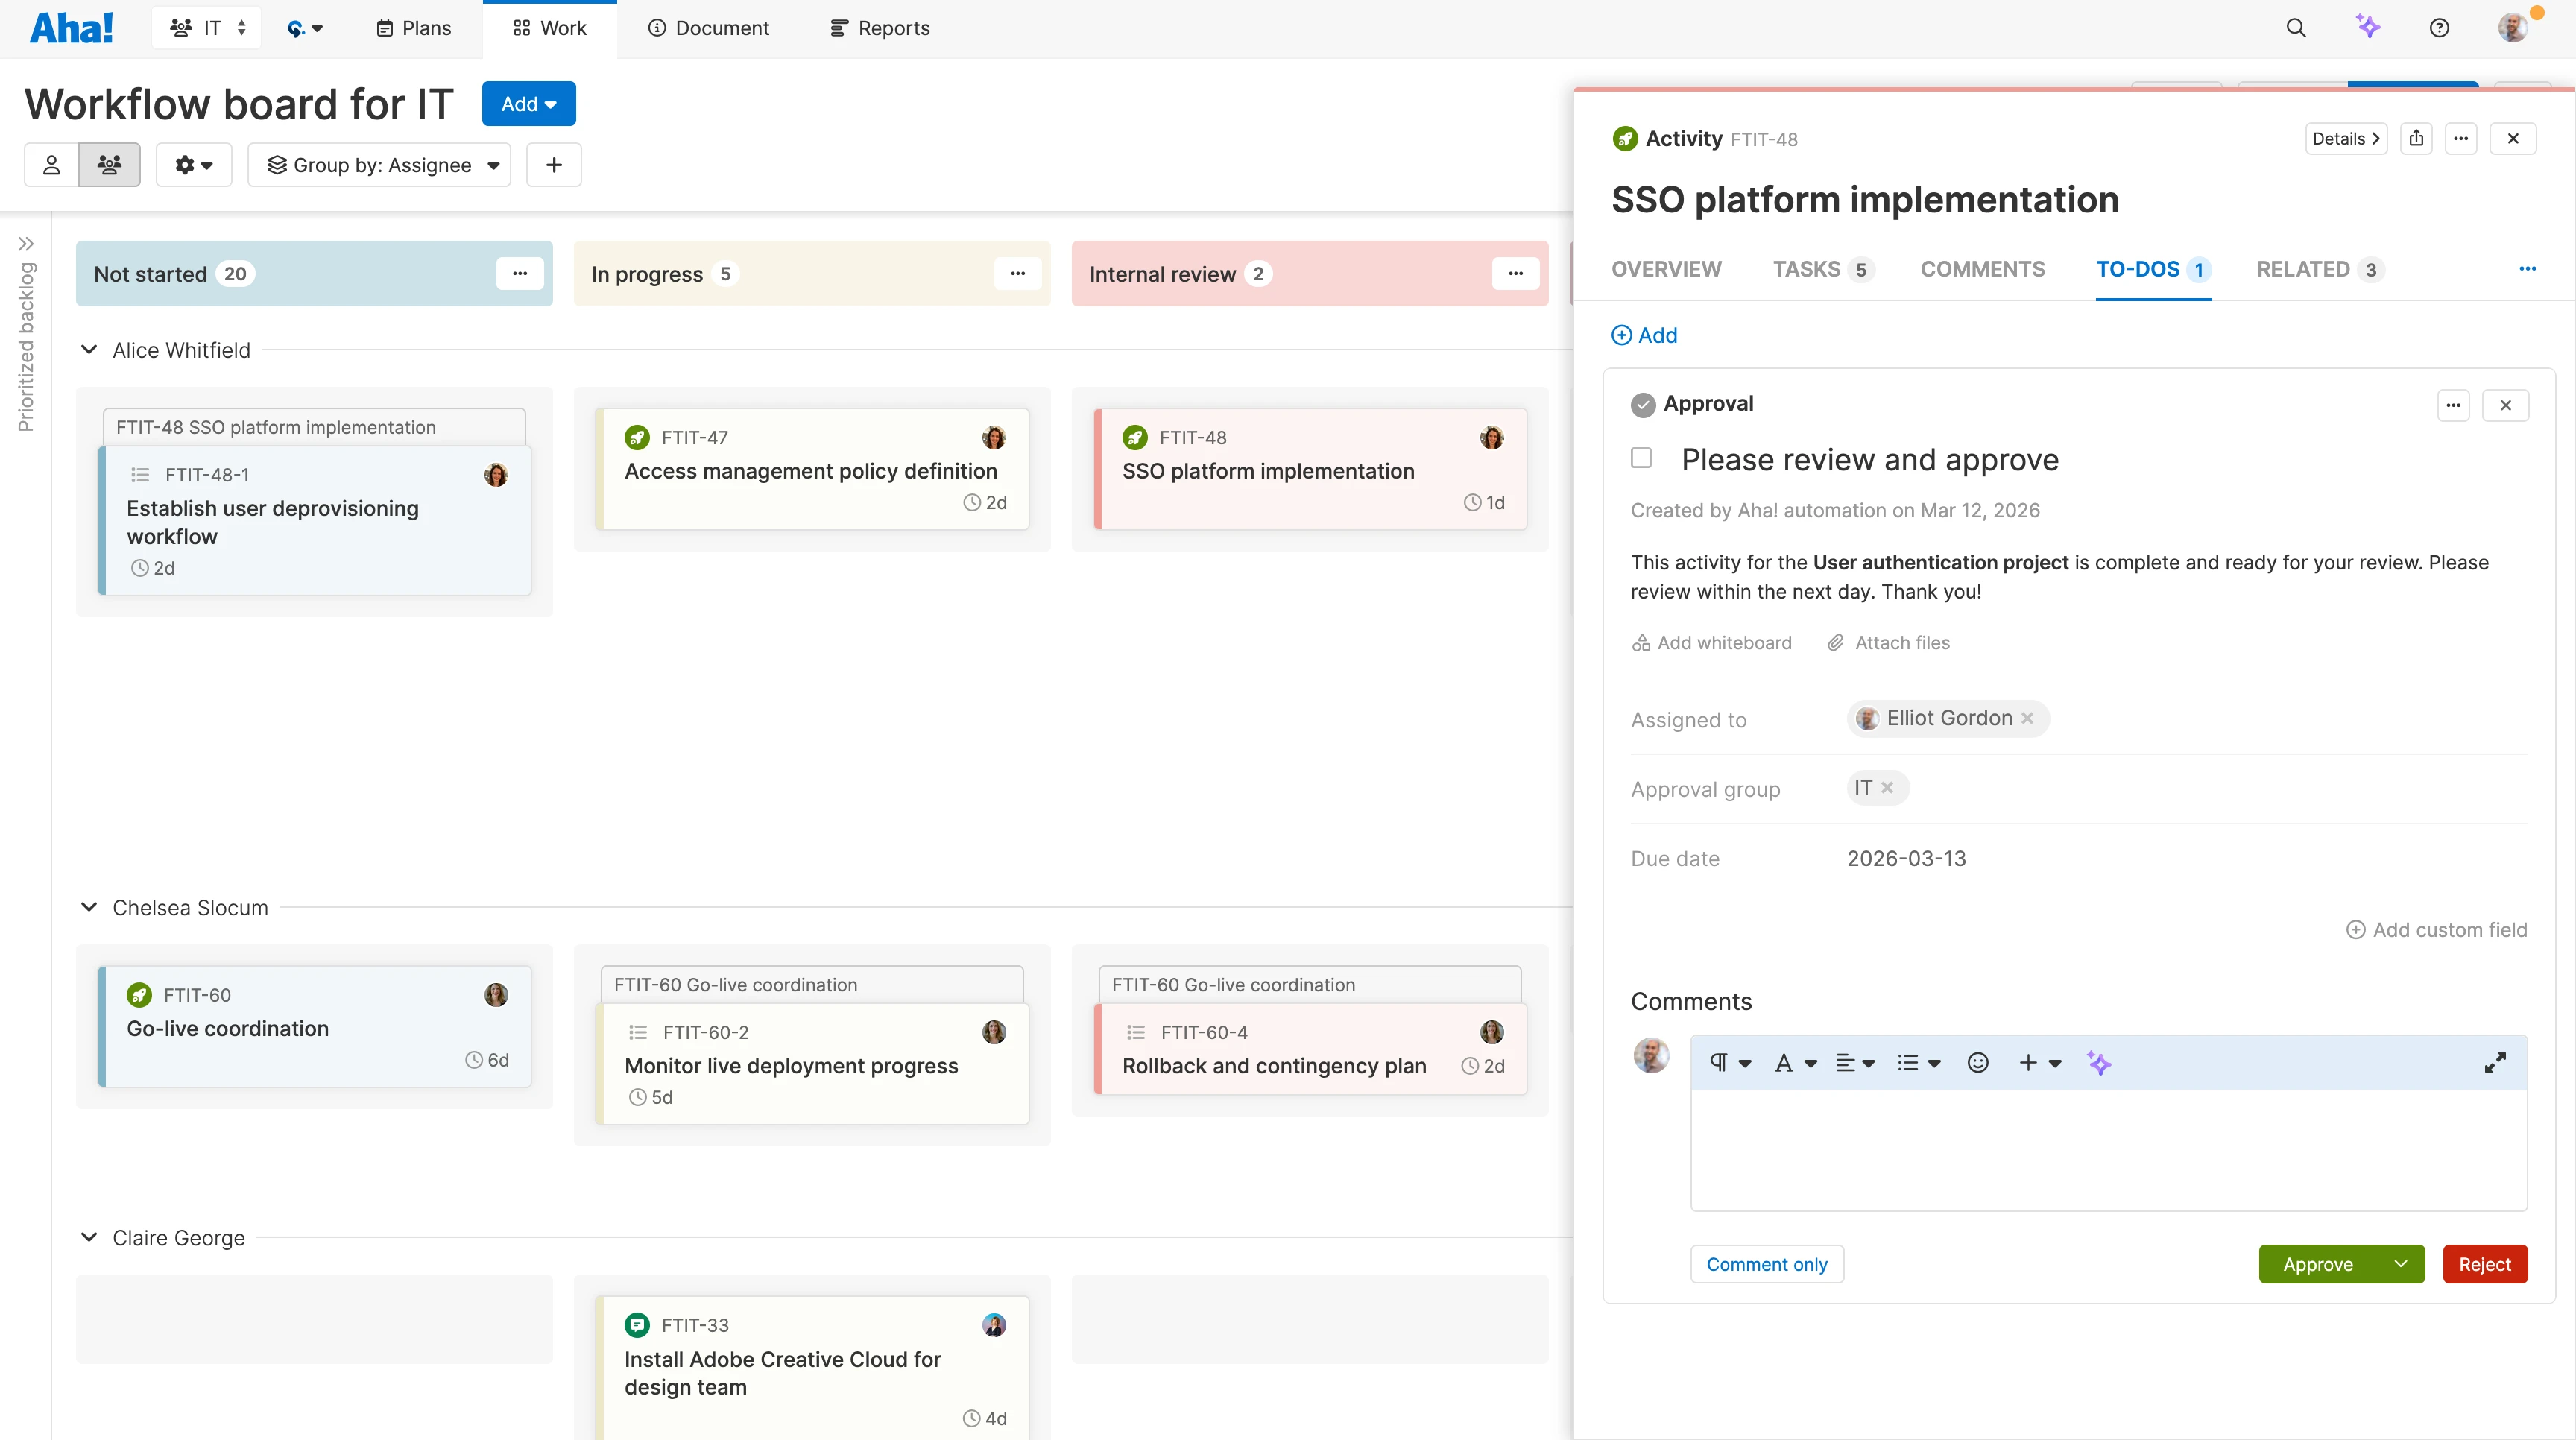Viewport: 2576px width, 1440px height.
Task: Mark the Approval as complete
Action: pyautogui.click(x=1644, y=404)
